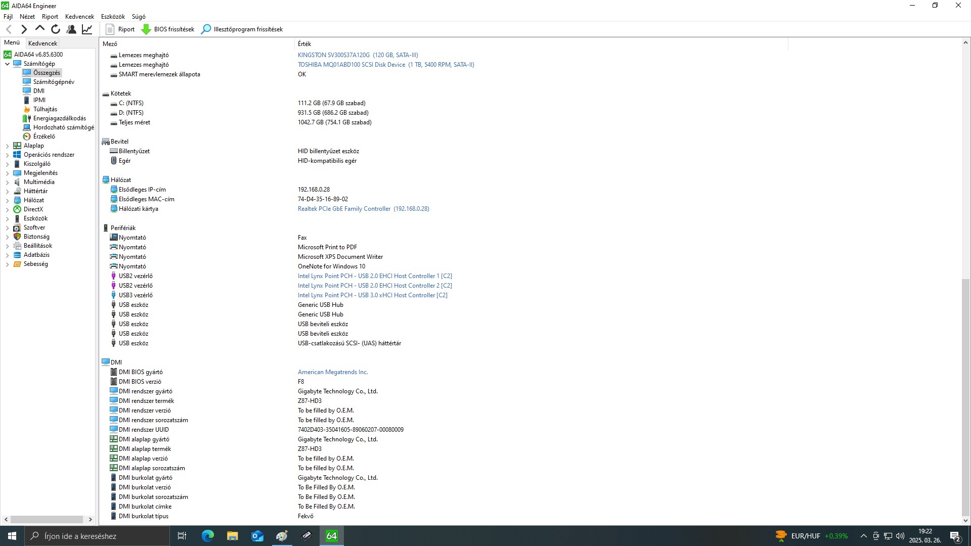
Task: Open the Realtek PCIe GbE Family Controller link
Action: (363, 209)
